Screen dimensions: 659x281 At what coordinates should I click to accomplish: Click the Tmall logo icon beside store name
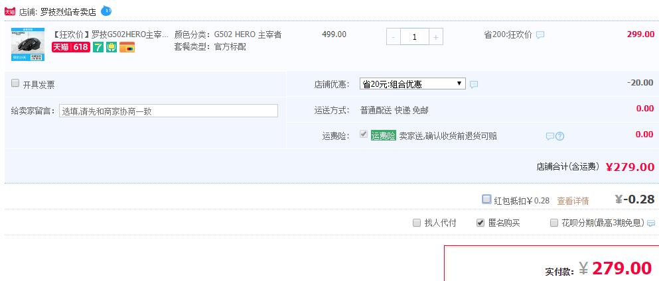(x=10, y=12)
